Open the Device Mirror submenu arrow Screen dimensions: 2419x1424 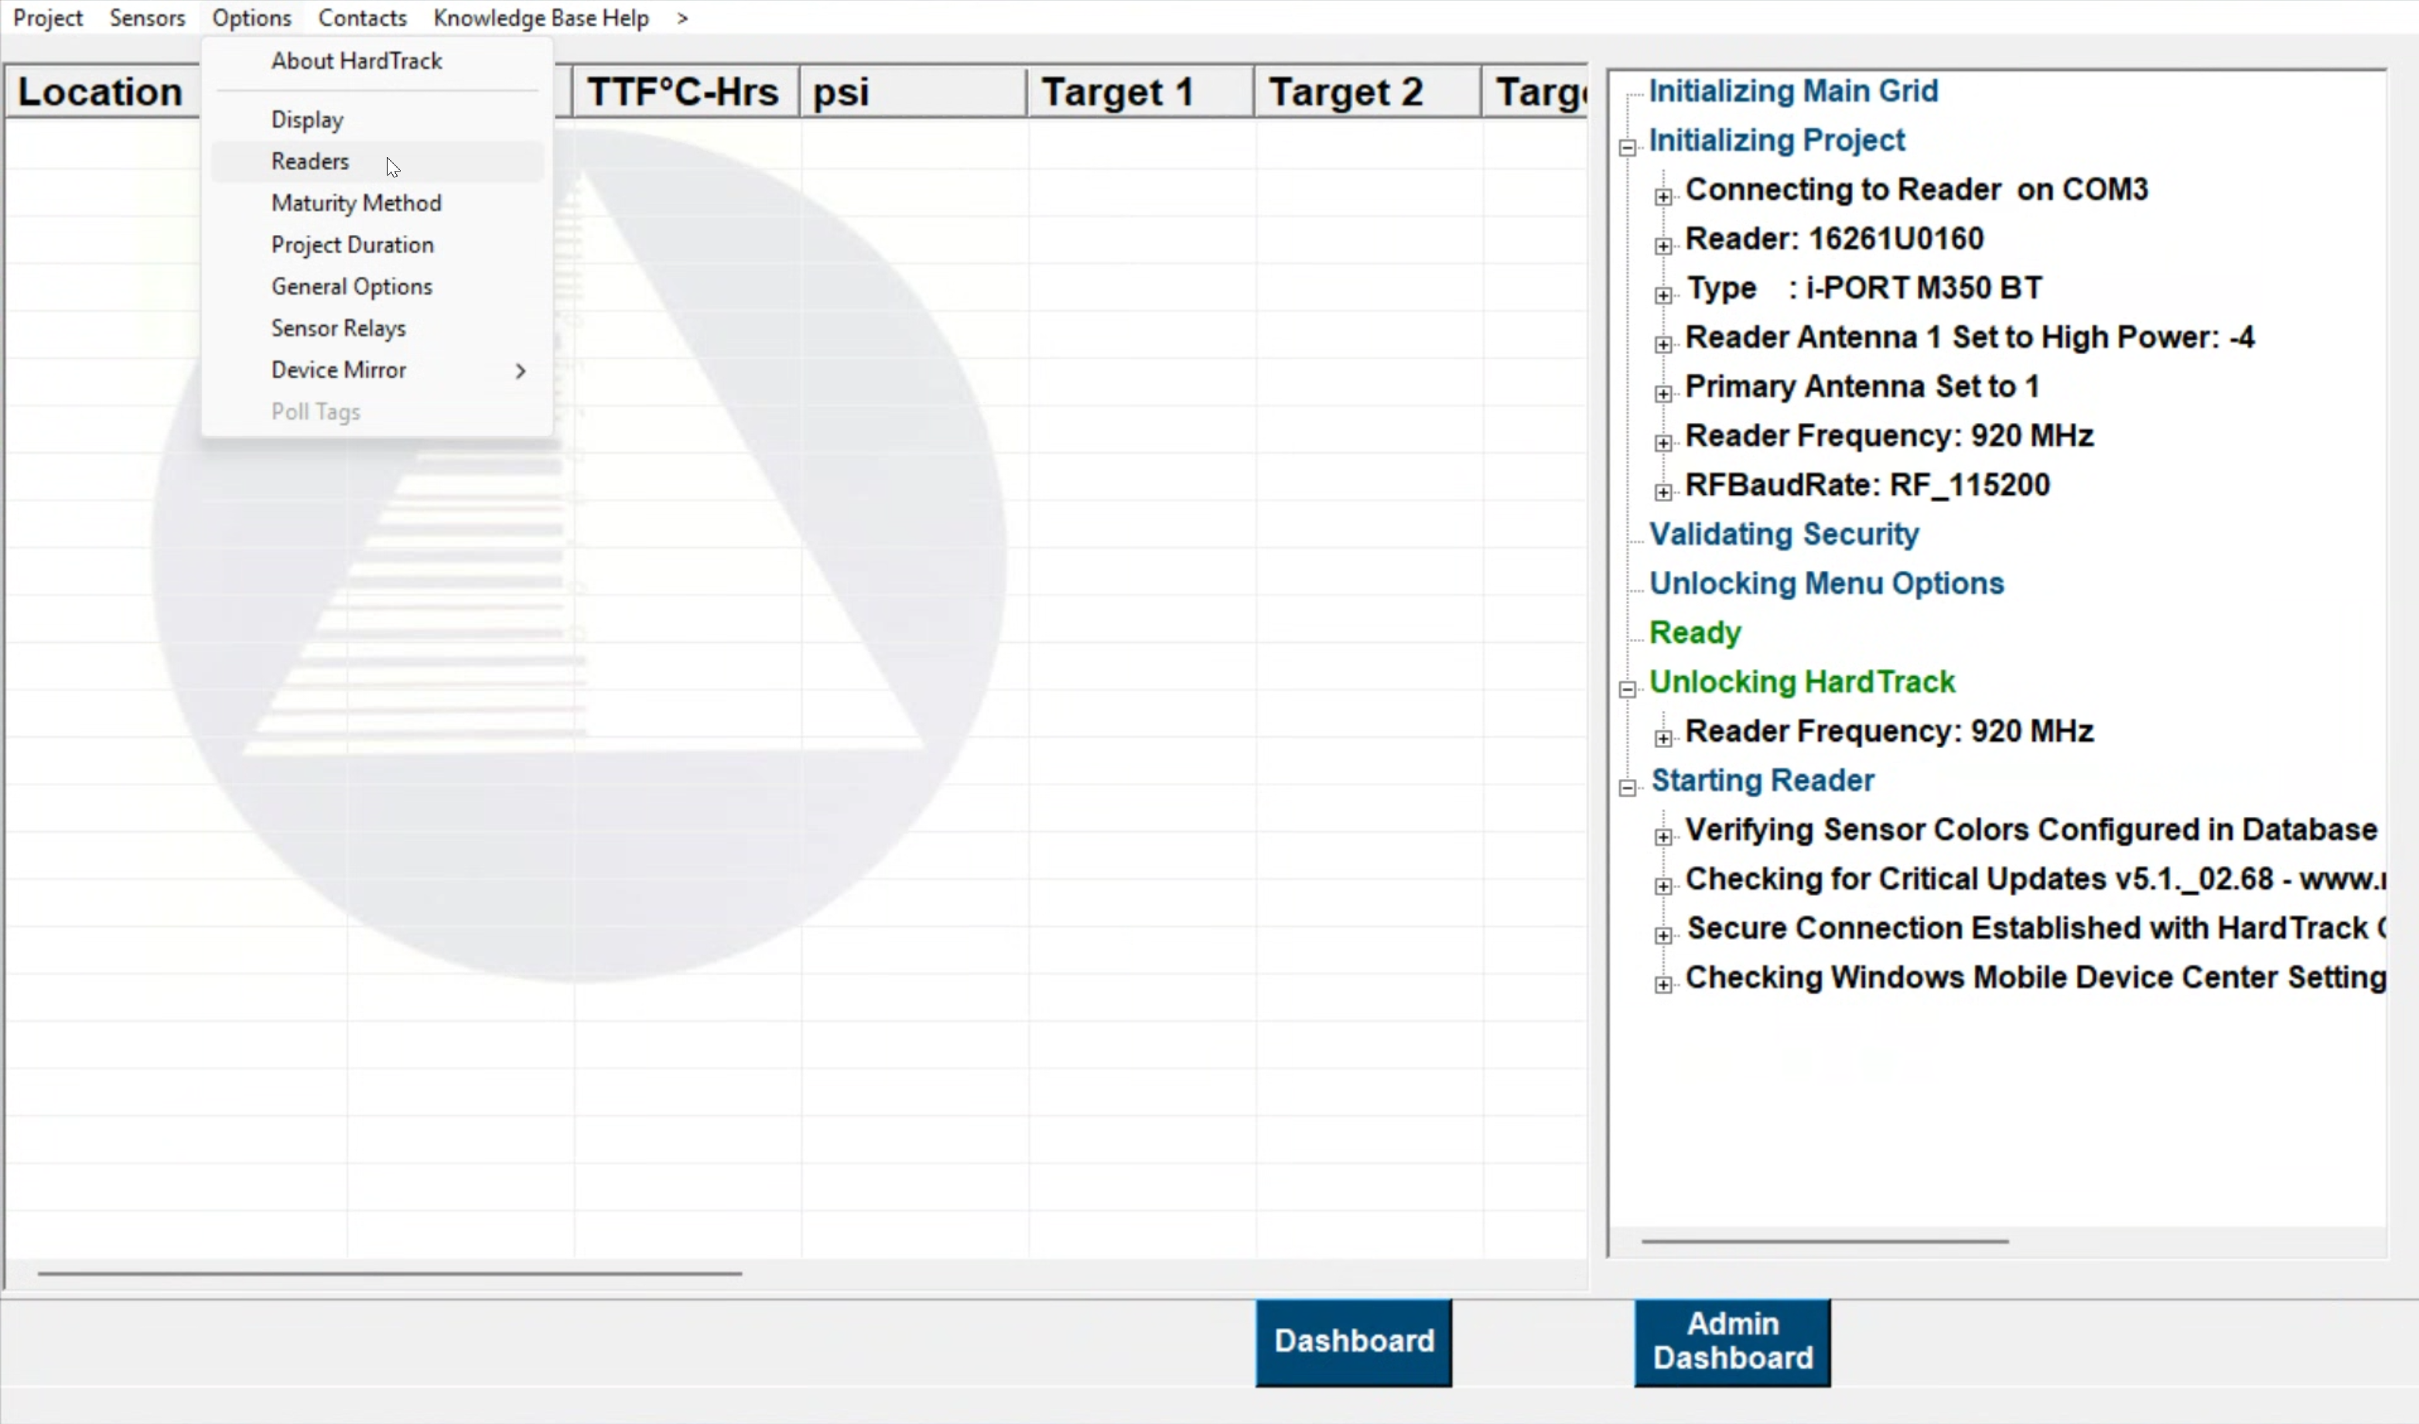point(521,371)
